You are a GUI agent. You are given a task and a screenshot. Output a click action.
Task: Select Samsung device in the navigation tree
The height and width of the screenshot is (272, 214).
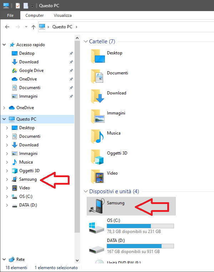point(28,179)
